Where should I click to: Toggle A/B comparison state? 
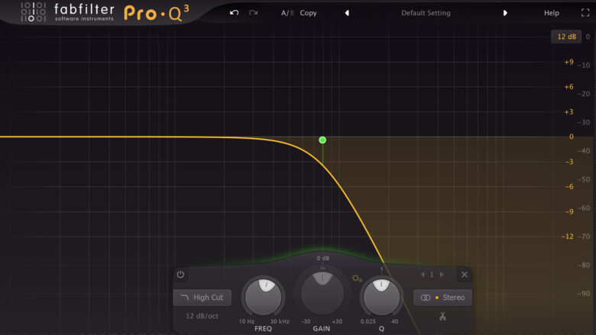pyautogui.click(x=287, y=13)
